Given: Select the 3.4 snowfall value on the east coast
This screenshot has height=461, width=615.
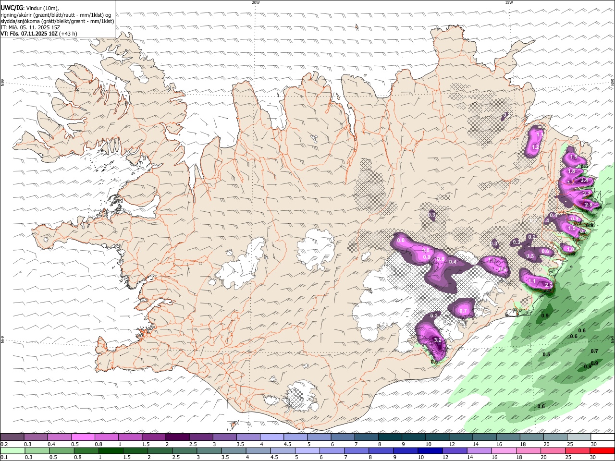Looking at the screenshot, I should tap(584, 181).
